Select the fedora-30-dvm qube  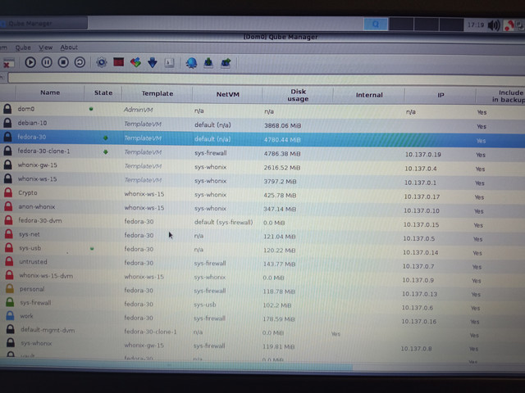[40, 220]
